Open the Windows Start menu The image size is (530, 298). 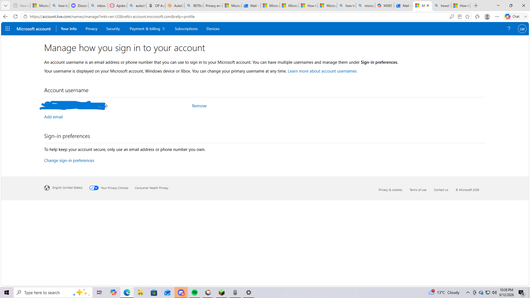click(x=7, y=292)
